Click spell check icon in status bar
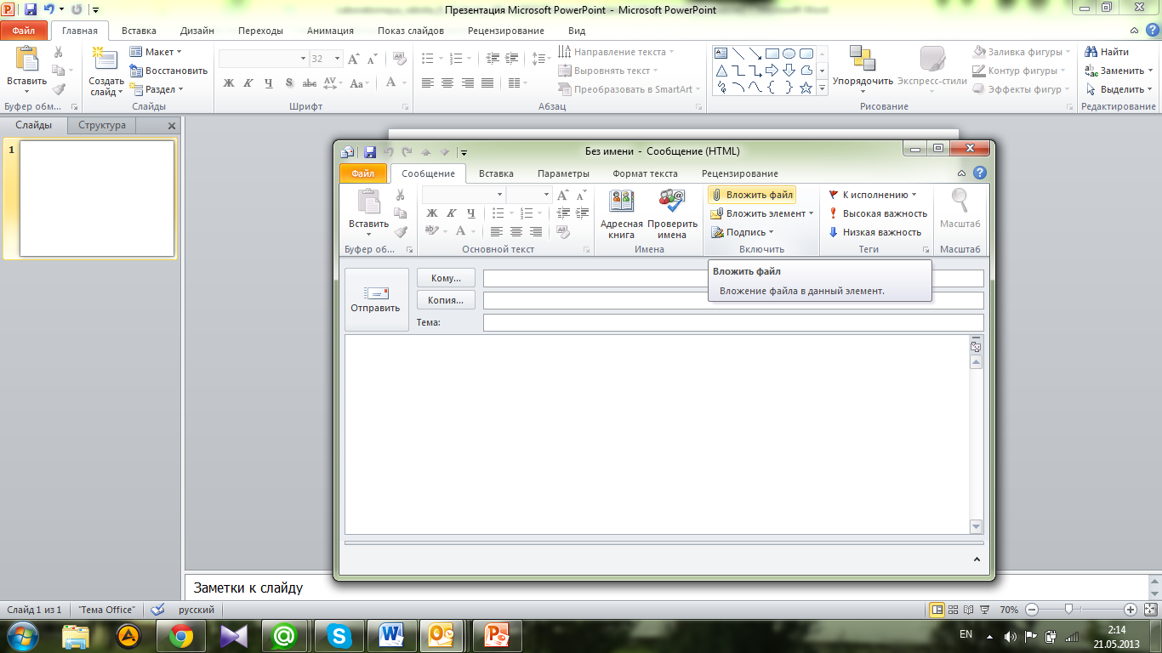The width and height of the screenshot is (1162, 653). coord(157,610)
